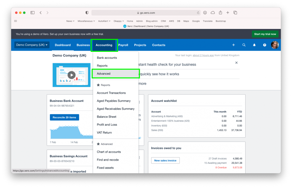This screenshot has width=292, height=188.
Task: Open Advertising & Marketing (400) account
Action: (167, 116)
